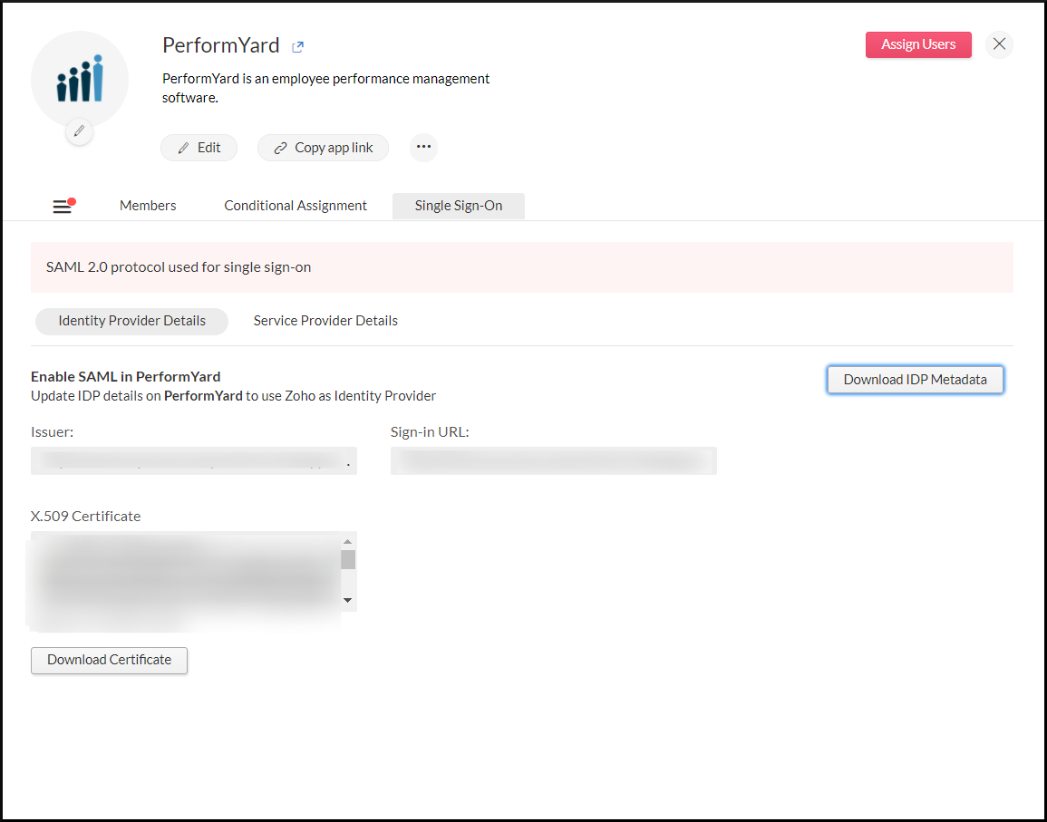Click inside the Issuer field
The height and width of the screenshot is (822, 1047).
click(x=193, y=460)
